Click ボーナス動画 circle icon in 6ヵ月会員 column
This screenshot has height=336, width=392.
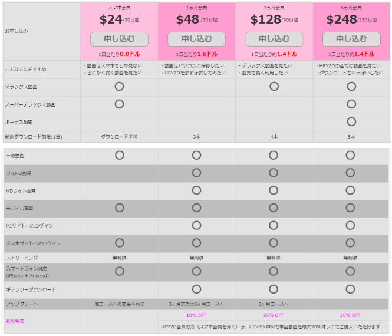(351, 121)
